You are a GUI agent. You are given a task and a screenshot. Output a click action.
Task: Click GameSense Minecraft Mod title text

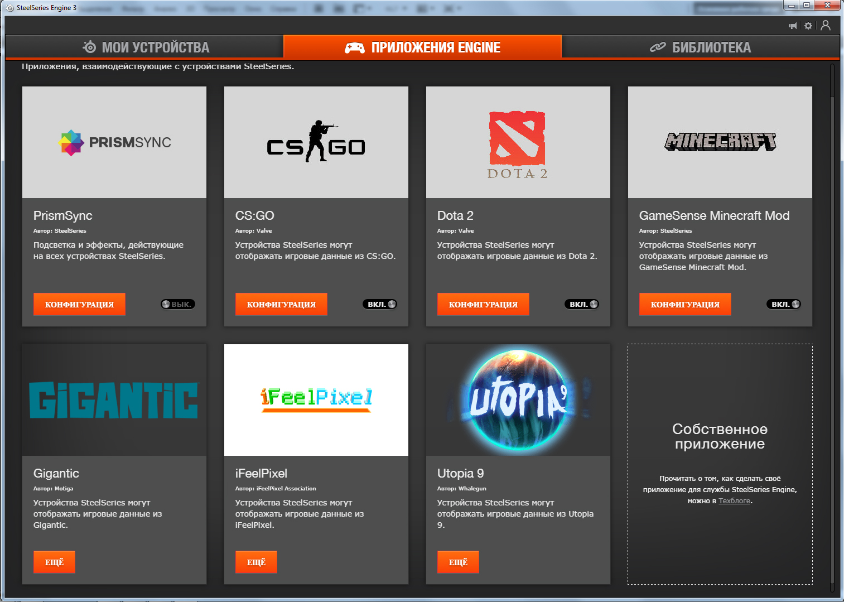(x=714, y=216)
